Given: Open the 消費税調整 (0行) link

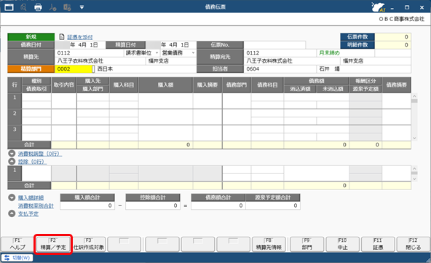Looking at the screenshot, I should 40,154.
